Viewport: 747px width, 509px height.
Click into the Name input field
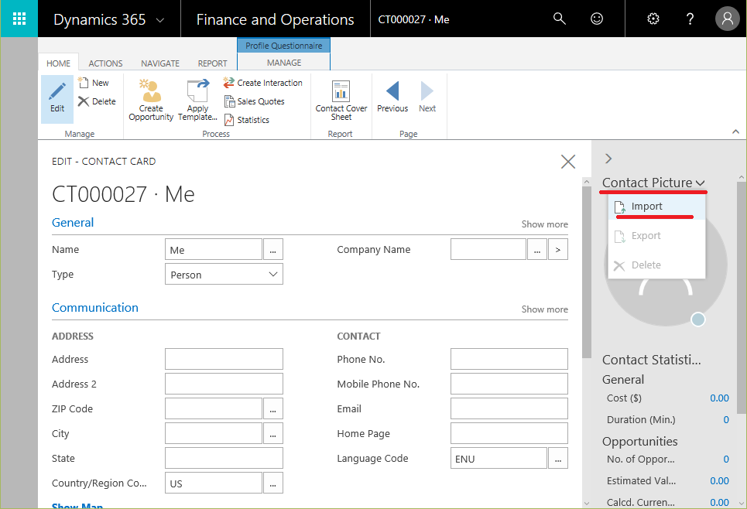click(x=214, y=250)
